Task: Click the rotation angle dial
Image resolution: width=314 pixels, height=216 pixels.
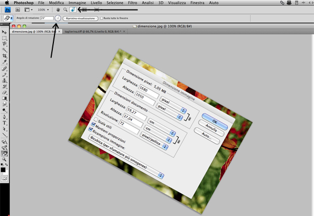Action: (58, 18)
